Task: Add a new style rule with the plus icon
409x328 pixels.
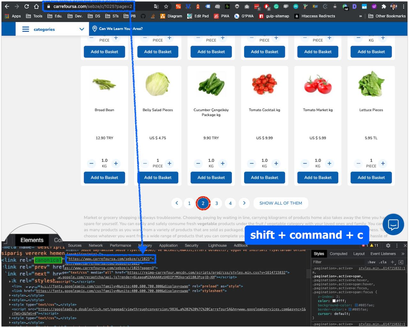Action: coord(393,262)
